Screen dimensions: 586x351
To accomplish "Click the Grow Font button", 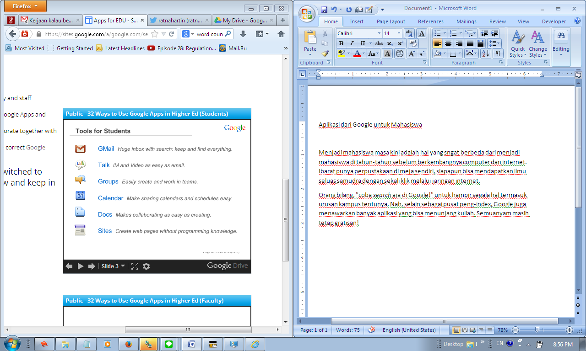I will [412, 53].
